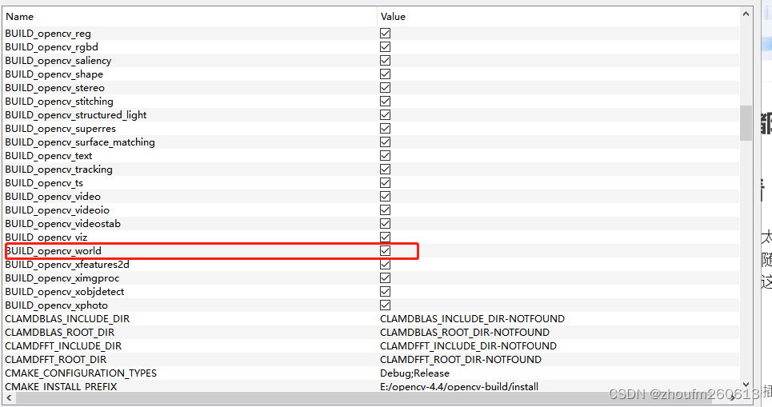Select the BUILD_opencv_viz name entry
The width and height of the screenshot is (772, 407).
click(x=46, y=237)
